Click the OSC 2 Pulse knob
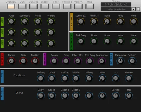Image resolution: width=141 pixels, height=112 pixels. [12, 32]
